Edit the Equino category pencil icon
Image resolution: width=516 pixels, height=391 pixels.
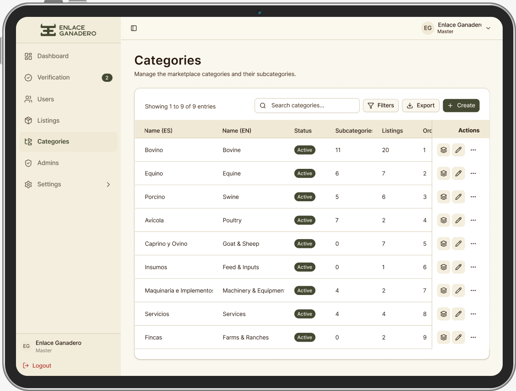pos(458,173)
